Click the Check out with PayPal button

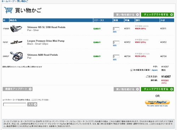[x=157, y=102]
